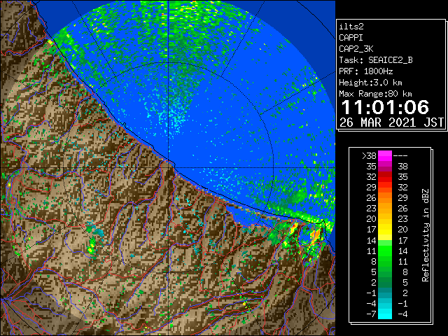Click the 'Task: SEAICE2_B' line
Screen dimensions: 448x336
click(x=376, y=60)
